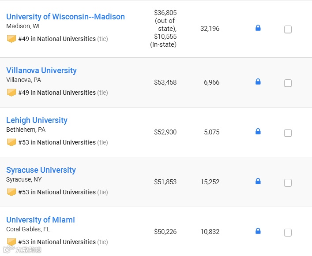The height and width of the screenshot is (256, 312).
Task: Click the ranking badge icon under Villanova University
Action: [11, 93]
